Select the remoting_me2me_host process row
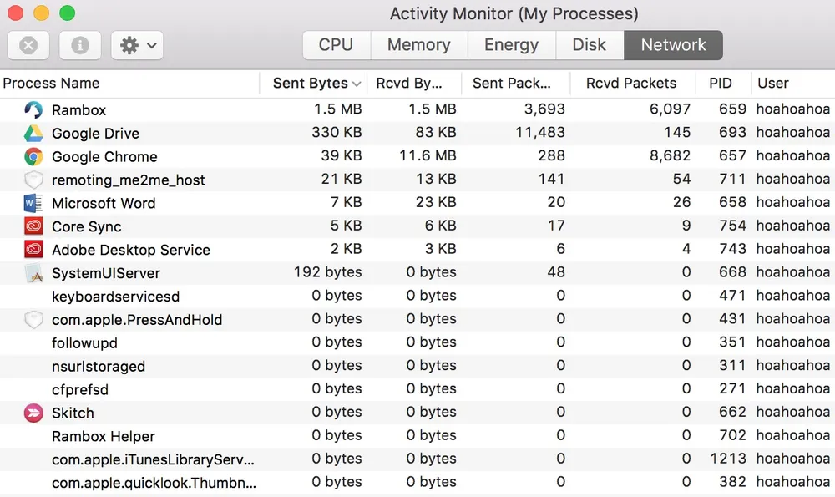This screenshot has height=497, width=835. (417, 180)
